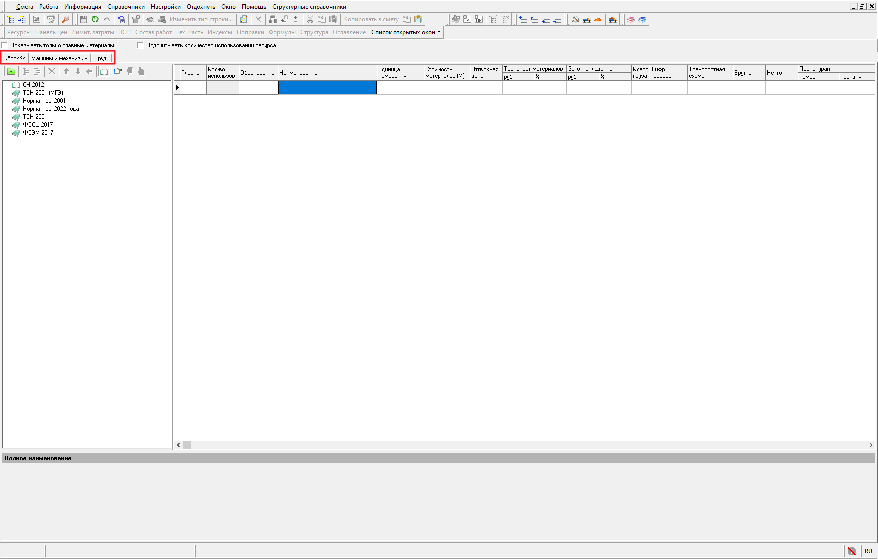
Task: Click the horizontal scrollbar right arrow
Action: tap(871, 445)
